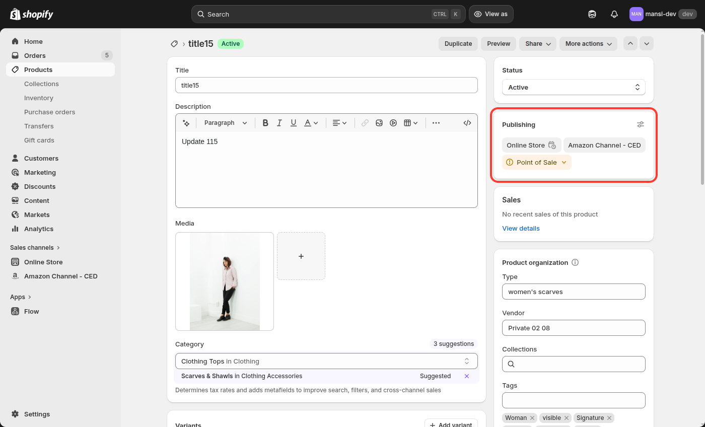The width and height of the screenshot is (705, 427).
Task: Toggle italic formatting
Action: [x=279, y=123]
